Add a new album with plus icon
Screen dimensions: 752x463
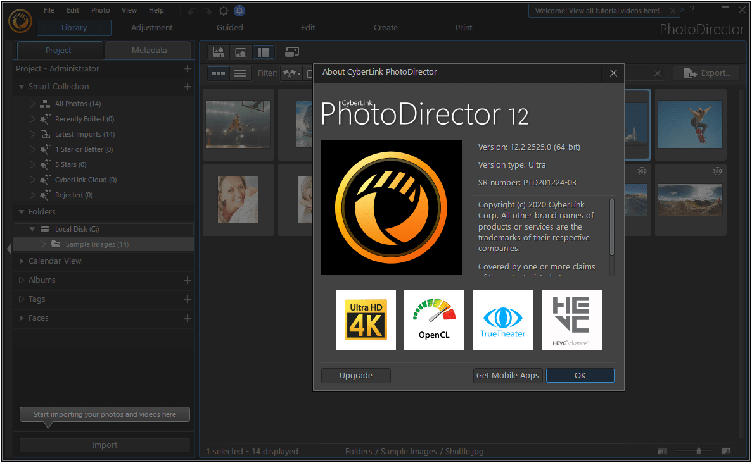(188, 280)
